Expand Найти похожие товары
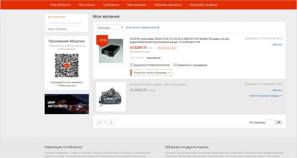The height and width of the screenshot is (158, 297). tap(265, 96)
